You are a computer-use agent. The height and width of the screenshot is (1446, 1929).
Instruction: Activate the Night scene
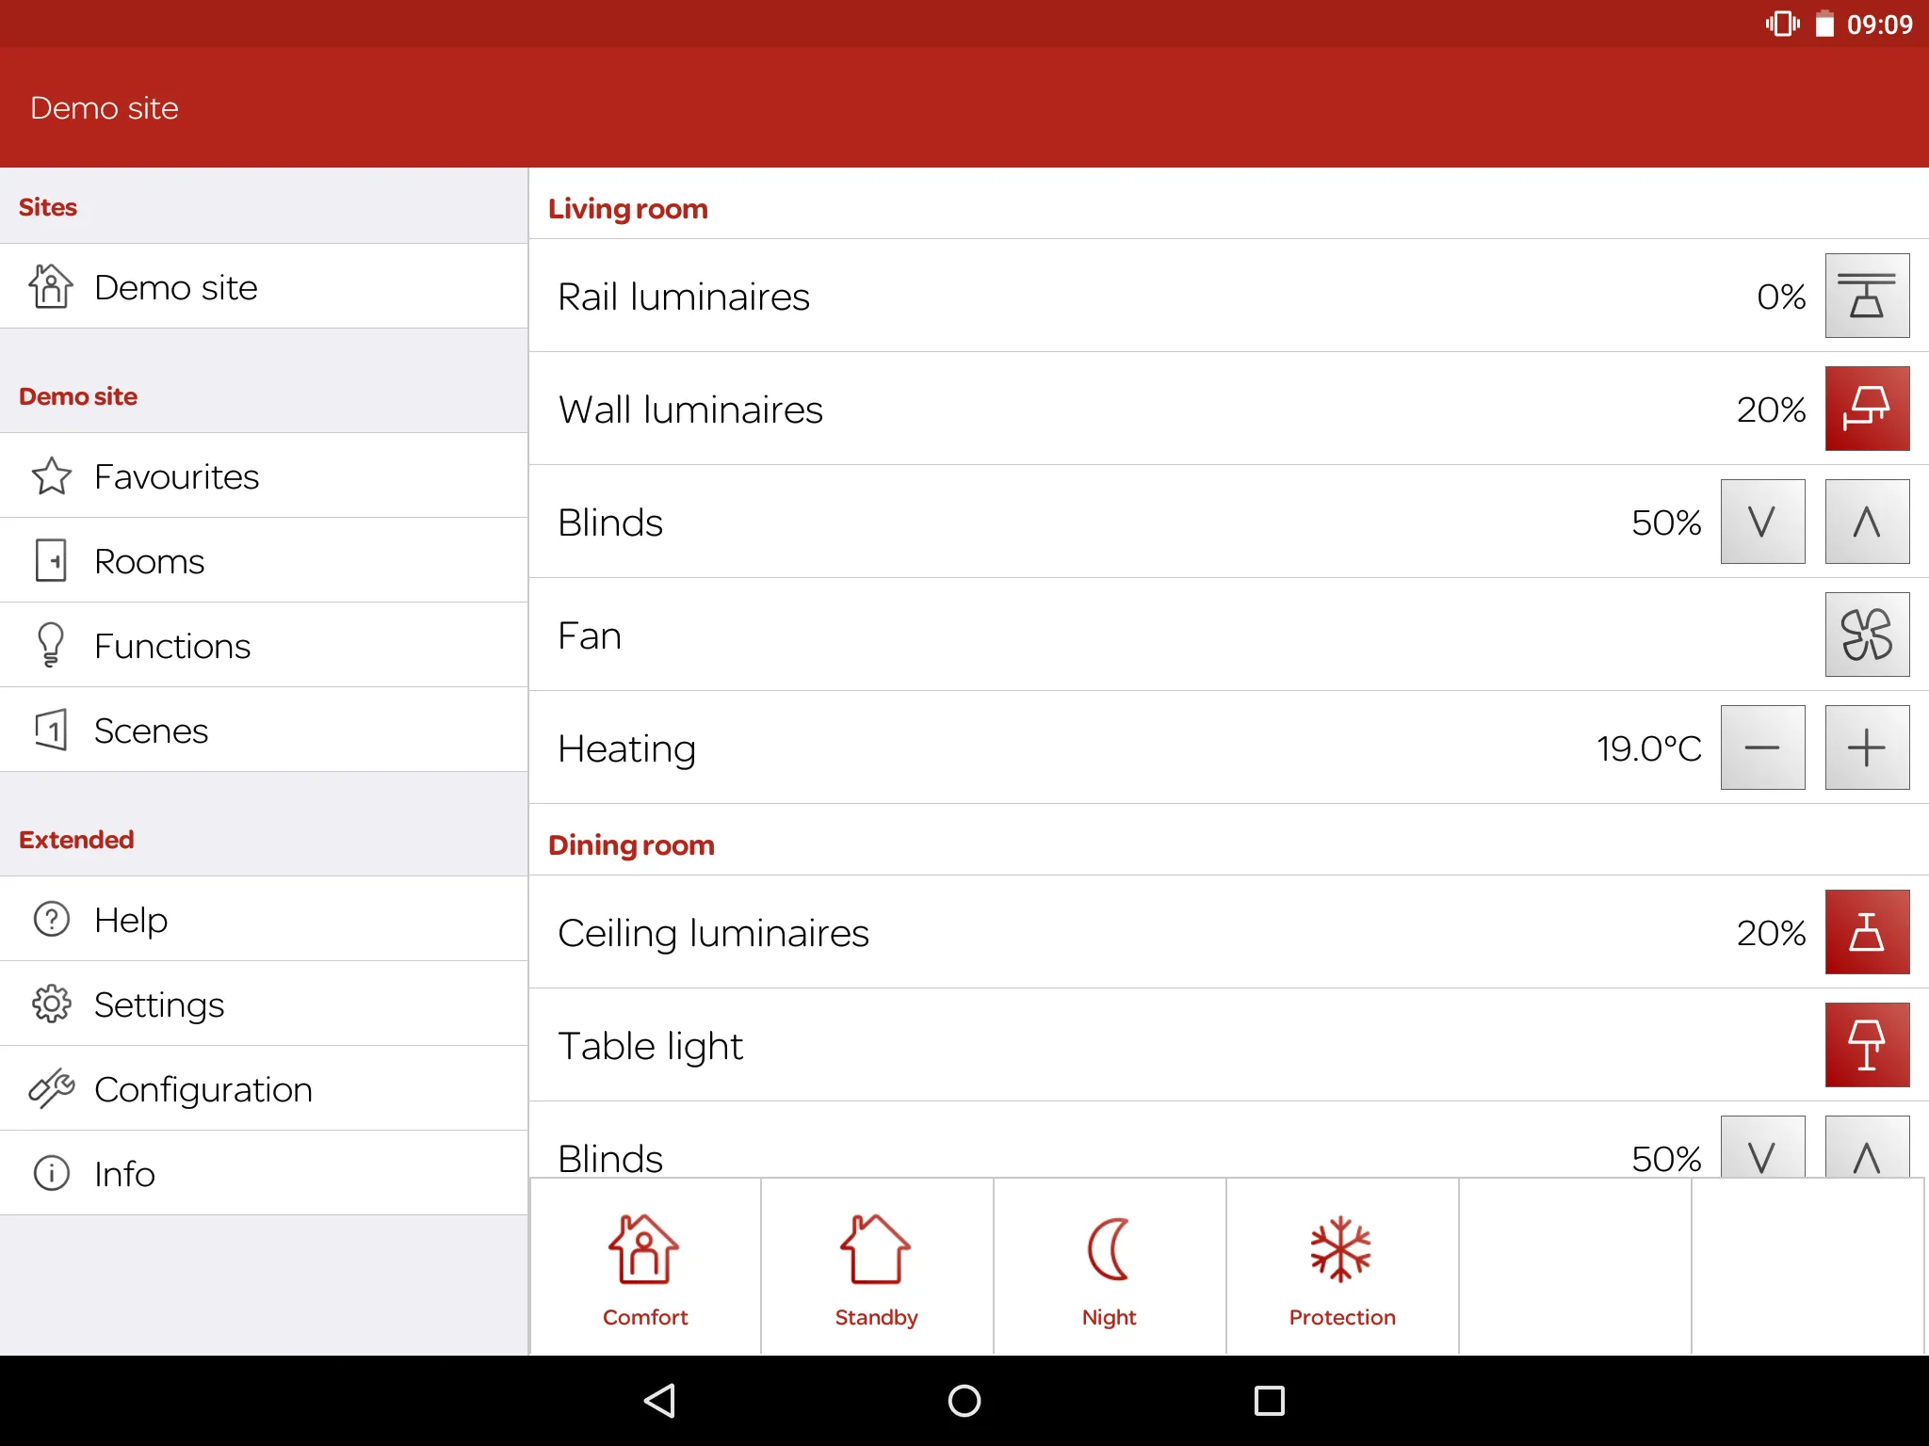(1110, 1267)
